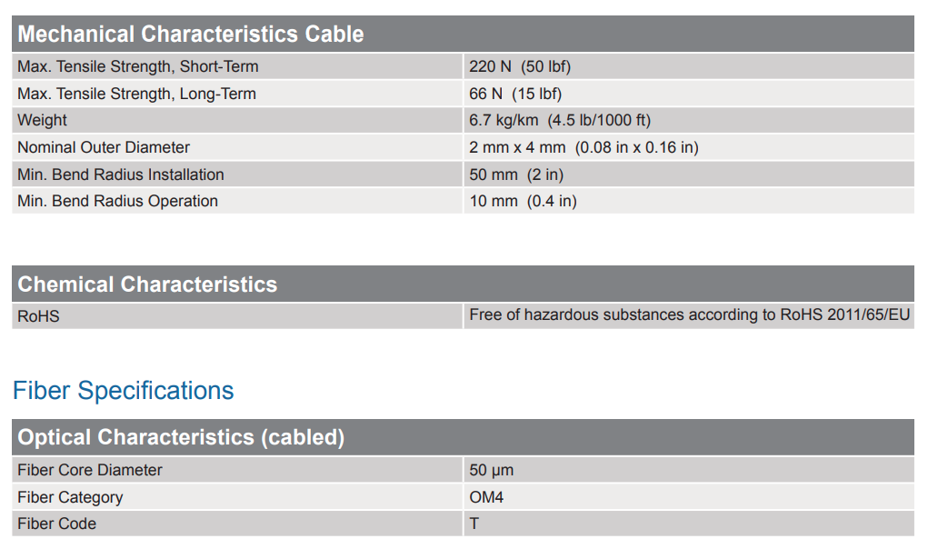This screenshot has width=928, height=549.
Task: Click the blue Fiber Specifications heading
Action: (x=124, y=391)
